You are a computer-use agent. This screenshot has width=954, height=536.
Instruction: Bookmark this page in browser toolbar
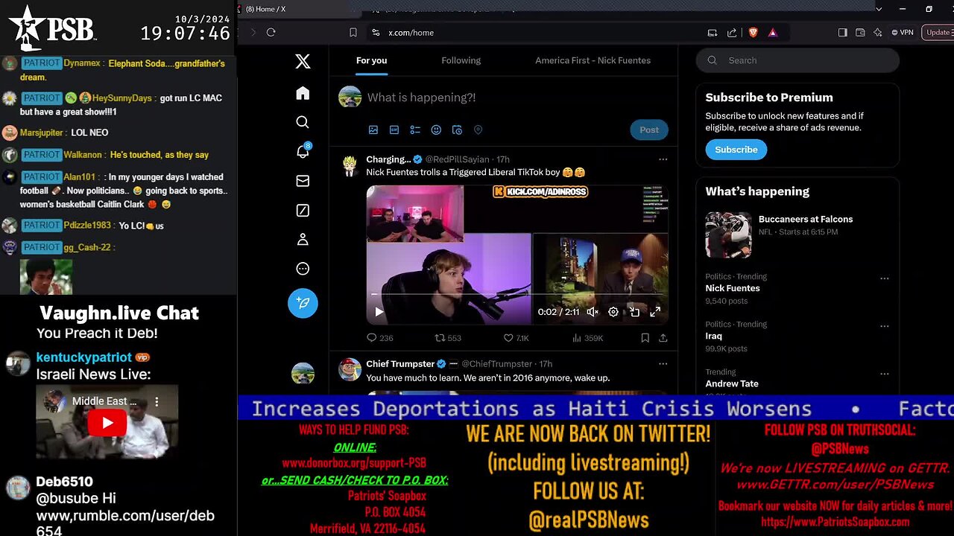[x=353, y=33]
